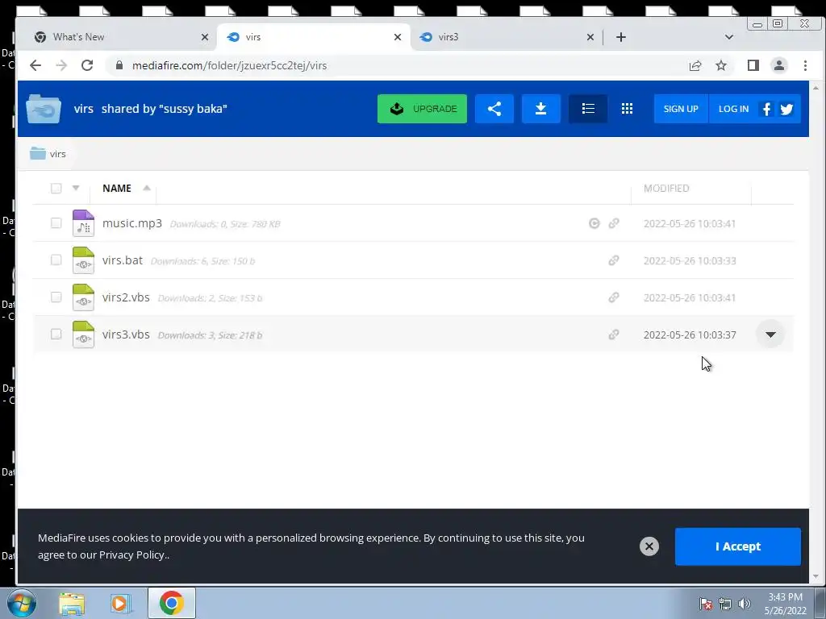
Task: Click the green UPGRADE button
Action: pyautogui.click(x=422, y=109)
